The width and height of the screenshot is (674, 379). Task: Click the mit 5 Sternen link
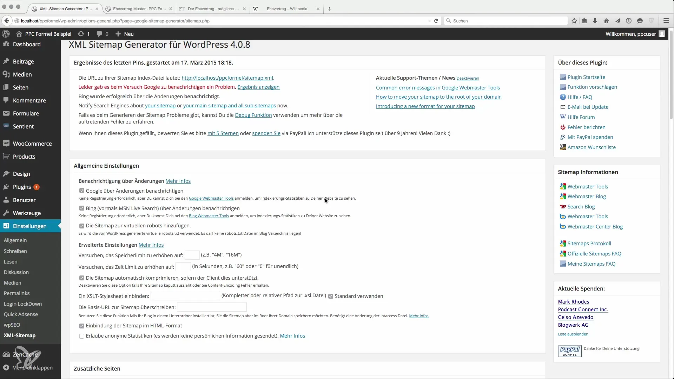click(223, 133)
